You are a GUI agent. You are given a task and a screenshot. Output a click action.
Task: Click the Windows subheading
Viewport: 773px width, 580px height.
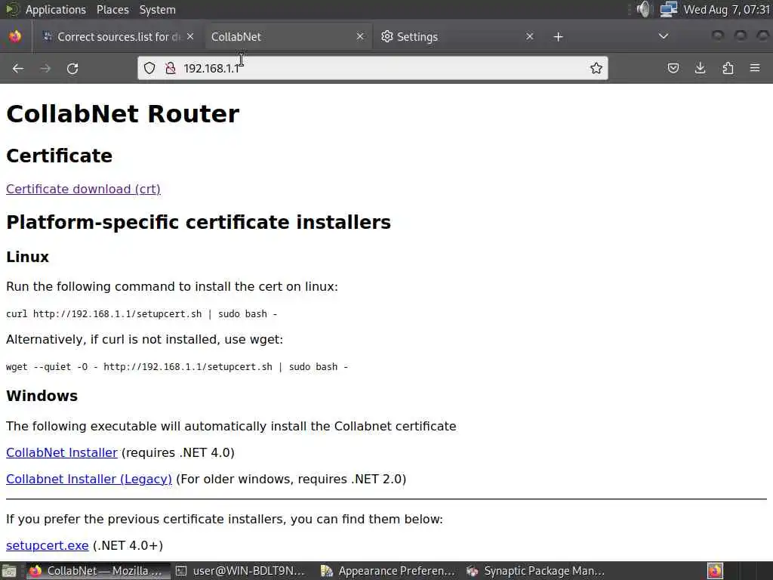tap(42, 396)
